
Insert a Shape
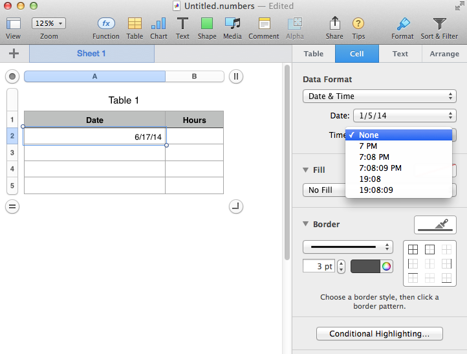(x=207, y=28)
